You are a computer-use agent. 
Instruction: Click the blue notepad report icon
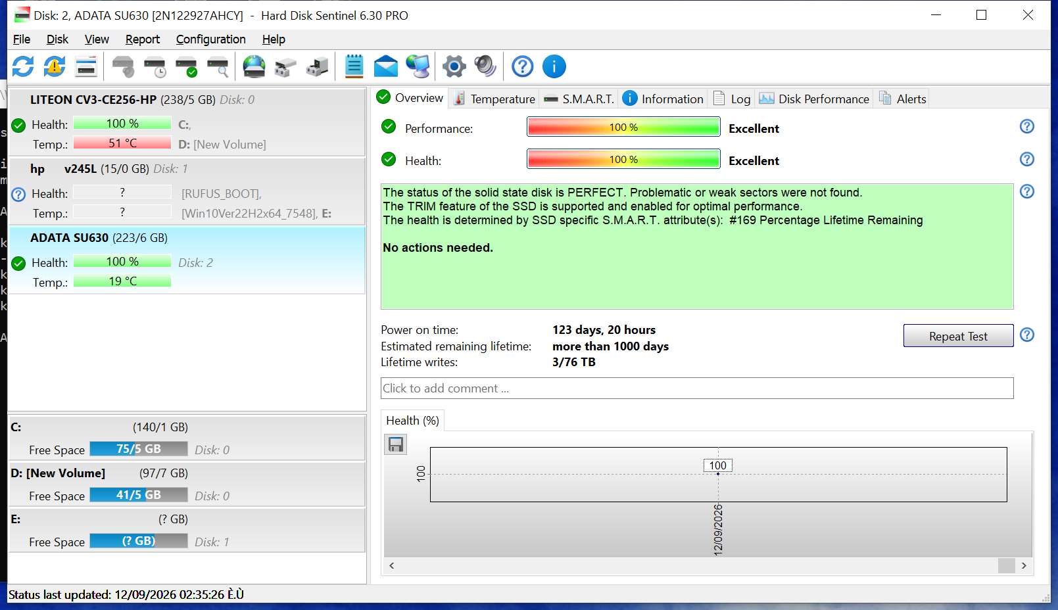[354, 66]
